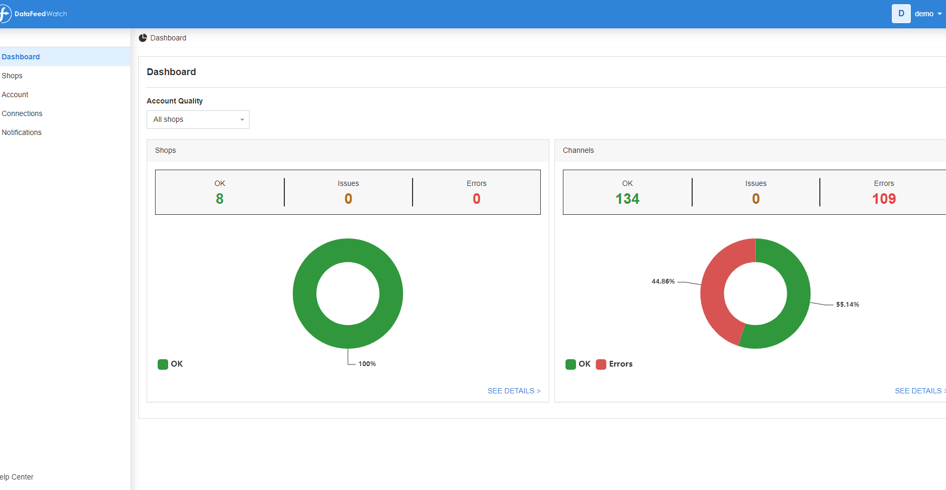
Task: Open Connections from the sidebar
Action: click(x=22, y=113)
